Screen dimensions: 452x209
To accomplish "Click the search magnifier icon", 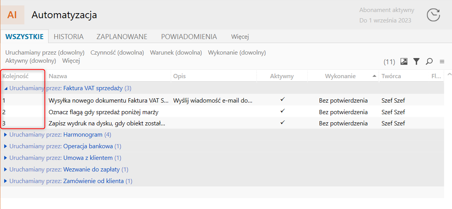I will click(429, 61).
